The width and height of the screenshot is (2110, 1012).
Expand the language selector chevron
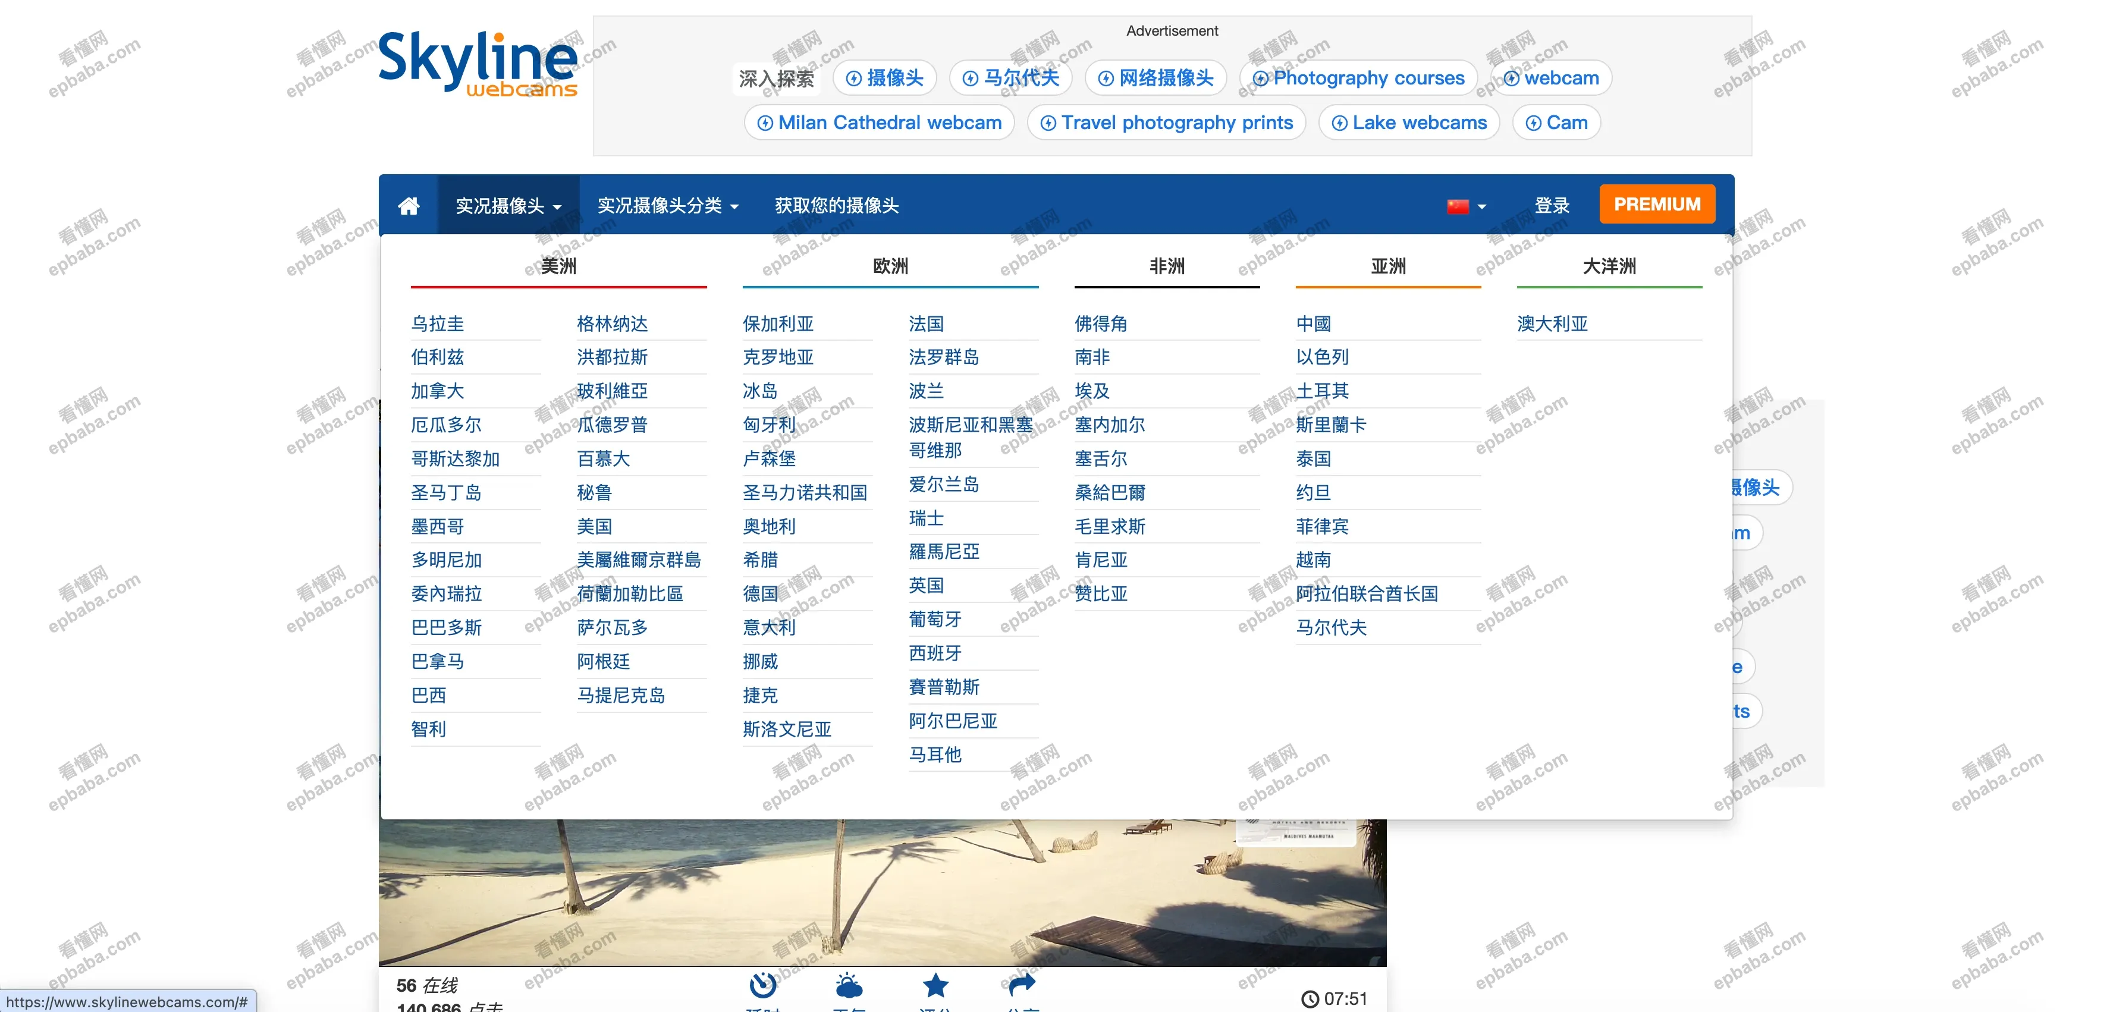point(1483,206)
